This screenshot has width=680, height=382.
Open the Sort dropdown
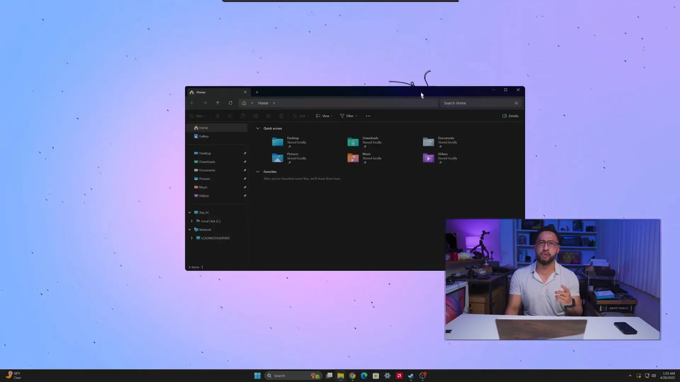[x=301, y=116]
